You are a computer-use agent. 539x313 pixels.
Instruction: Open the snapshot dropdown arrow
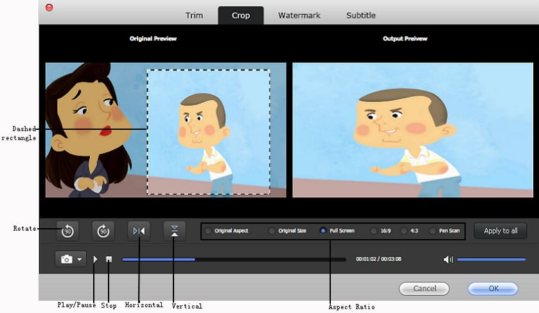[x=80, y=260]
